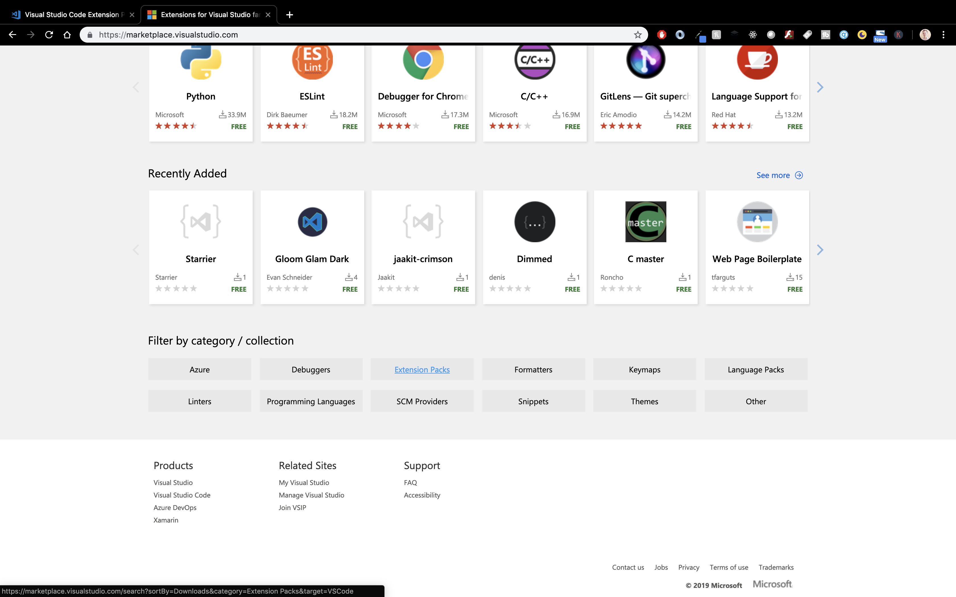
Task: Filter by the Themes category
Action: 644,401
